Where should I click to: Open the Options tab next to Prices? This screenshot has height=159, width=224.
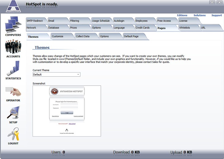[x=102, y=28]
